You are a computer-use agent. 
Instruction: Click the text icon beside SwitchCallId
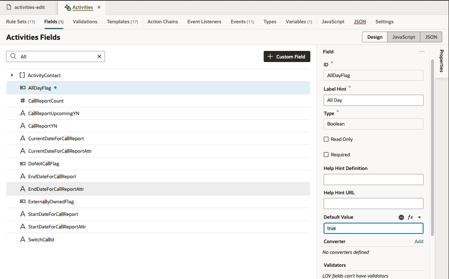pyautogui.click(x=23, y=240)
